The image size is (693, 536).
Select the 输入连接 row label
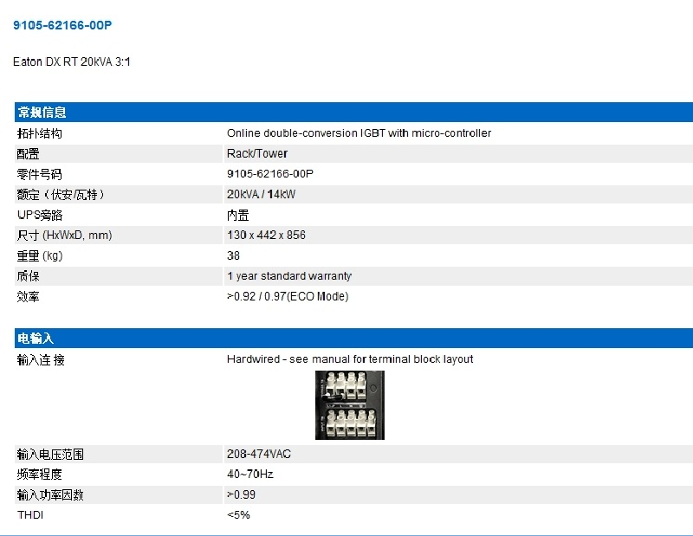(x=41, y=360)
